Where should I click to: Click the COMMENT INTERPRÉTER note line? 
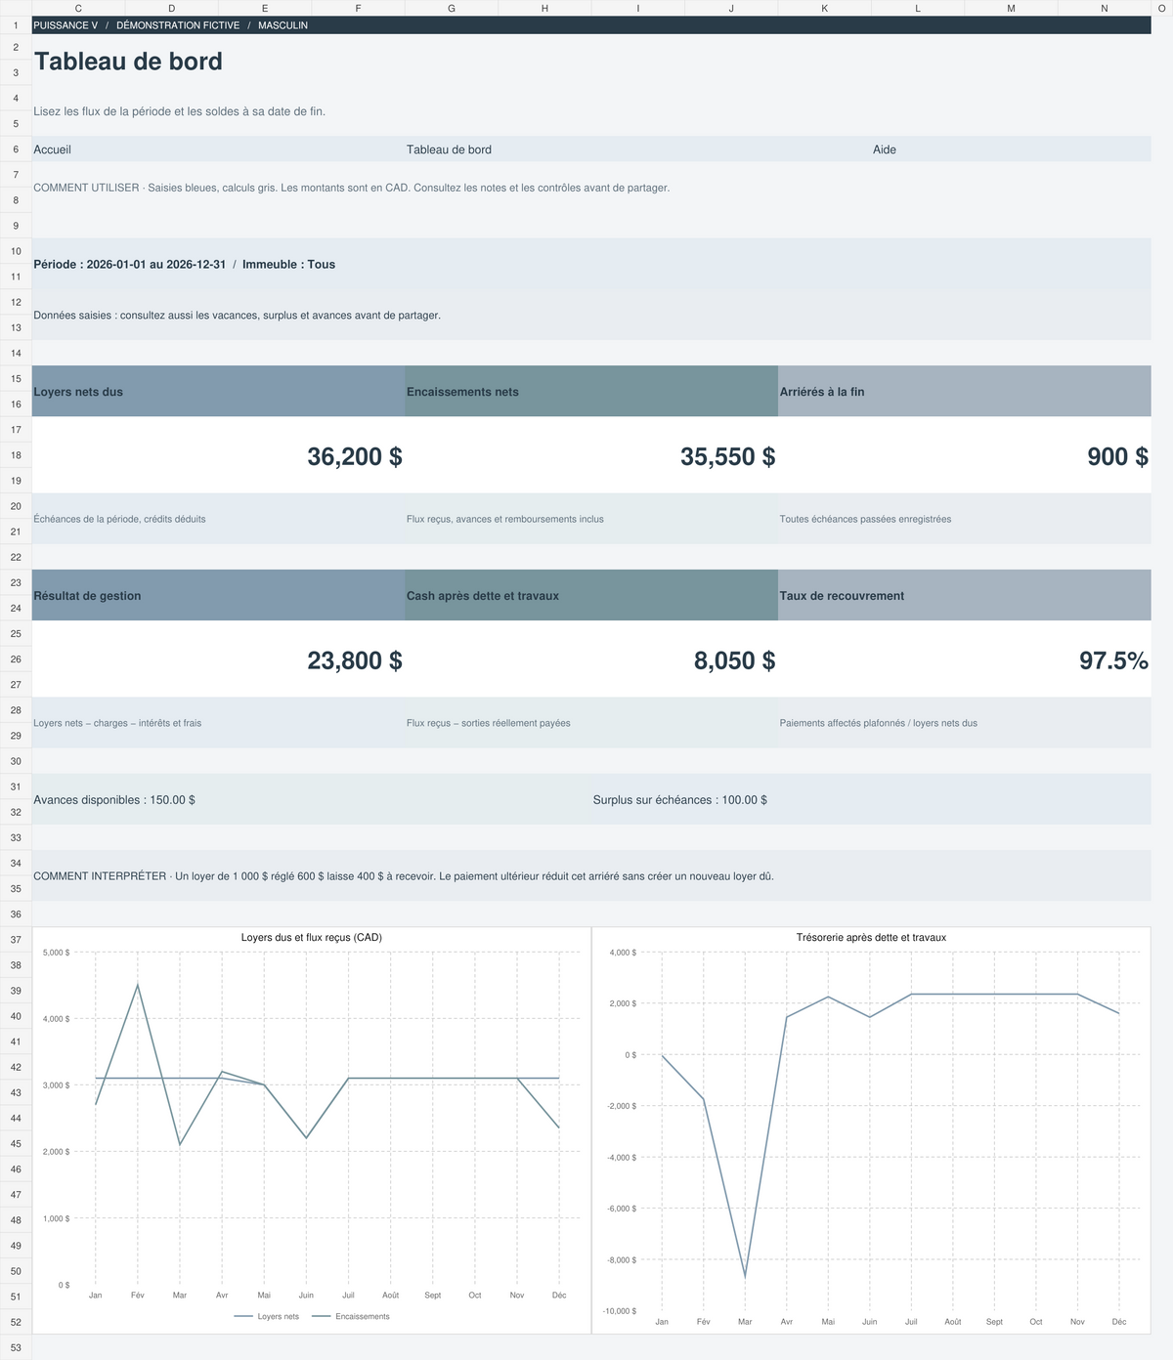pyautogui.click(x=404, y=876)
